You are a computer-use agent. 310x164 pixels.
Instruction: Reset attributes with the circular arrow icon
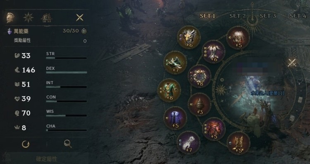click(26, 144)
